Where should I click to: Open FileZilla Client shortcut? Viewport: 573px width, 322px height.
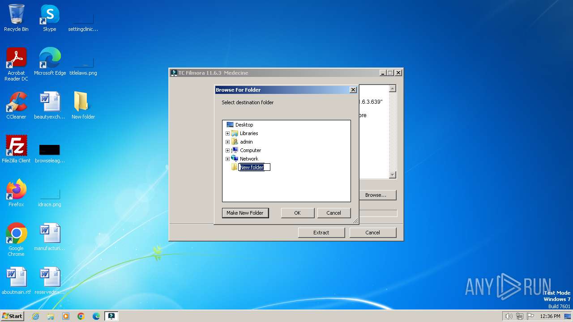16,149
